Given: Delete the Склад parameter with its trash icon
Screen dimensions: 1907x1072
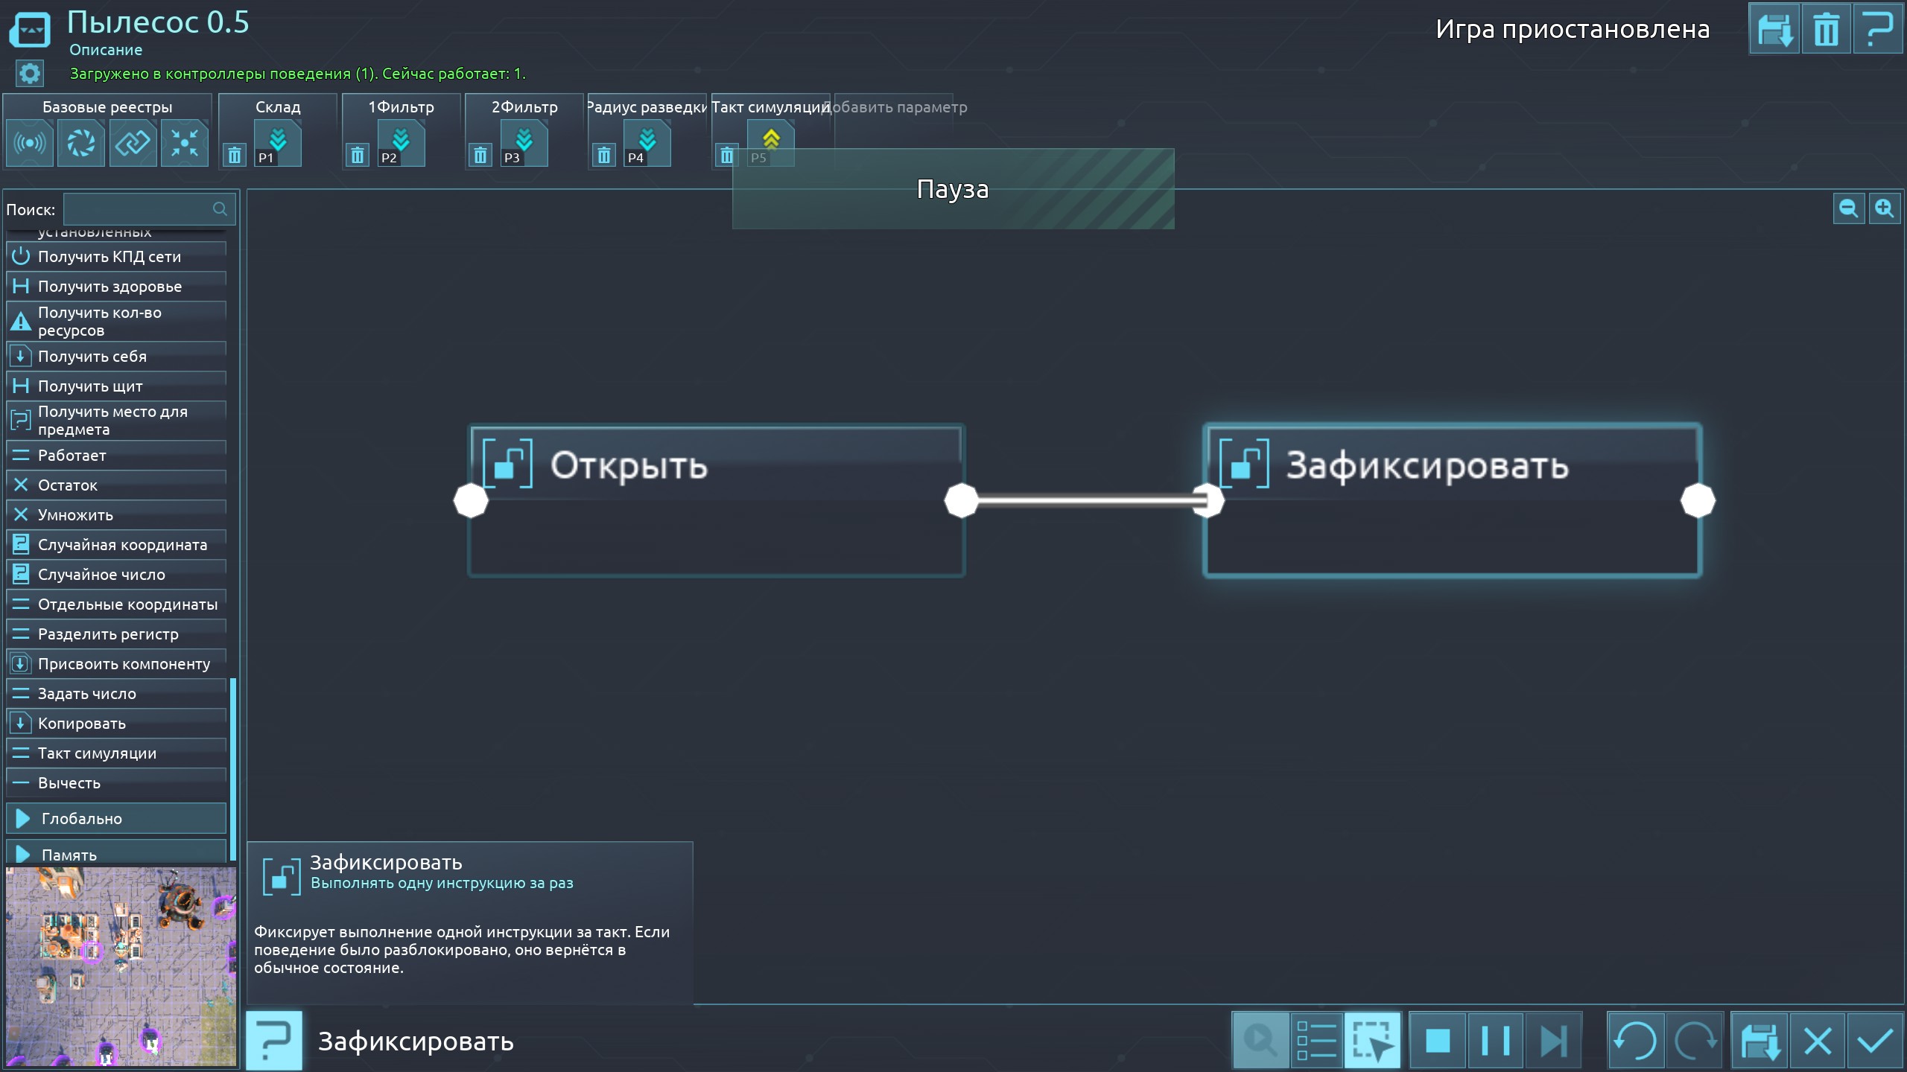Looking at the screenshot, I should coord(235,155).
